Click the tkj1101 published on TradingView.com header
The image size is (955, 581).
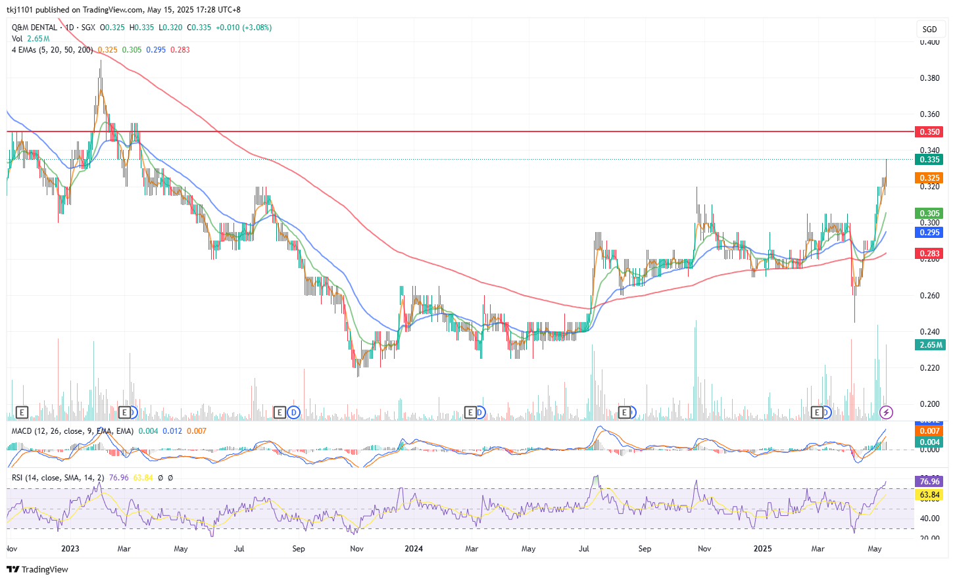point(124,10)
